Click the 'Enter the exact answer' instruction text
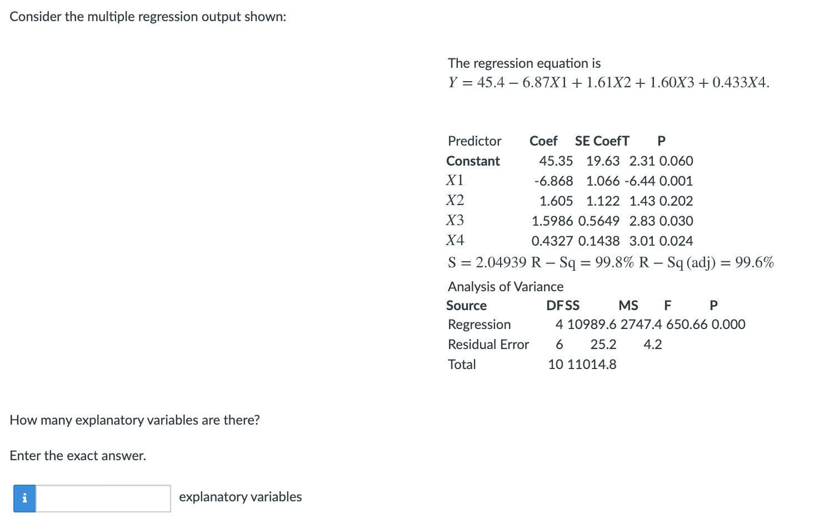839x518 pixels. [78, 455]
